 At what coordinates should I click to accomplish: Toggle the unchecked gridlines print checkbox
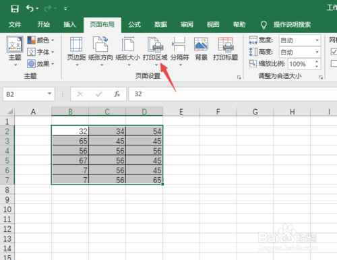coord(334,63)
